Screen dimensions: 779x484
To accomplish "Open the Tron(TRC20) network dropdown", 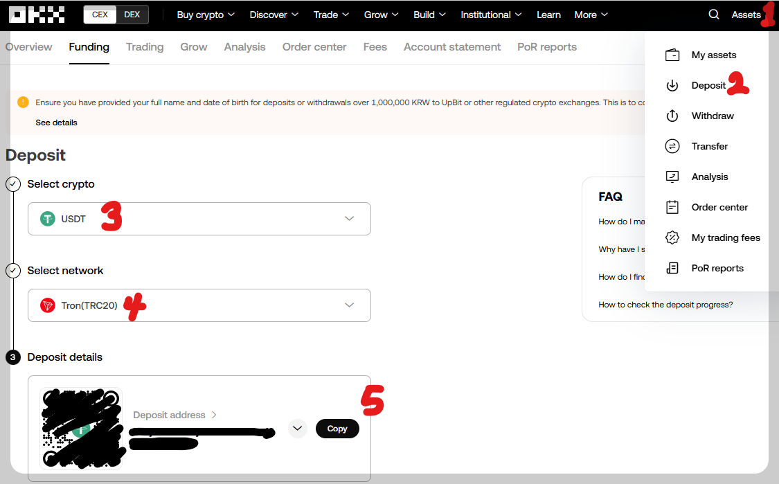I will (x=199, y=305).
